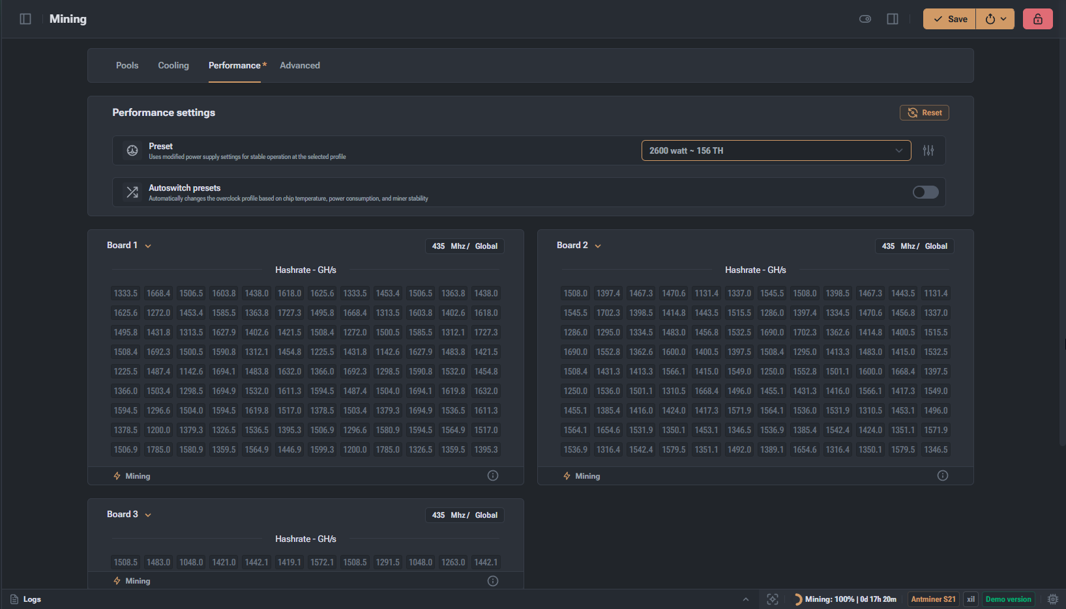
Task: Open preset tuning sliders icon
Action: 928,150
